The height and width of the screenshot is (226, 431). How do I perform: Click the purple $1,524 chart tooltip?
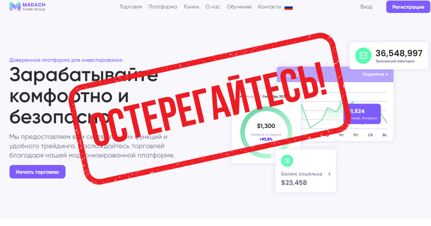362,114
